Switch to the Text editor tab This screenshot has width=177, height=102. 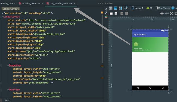point(7,100)
